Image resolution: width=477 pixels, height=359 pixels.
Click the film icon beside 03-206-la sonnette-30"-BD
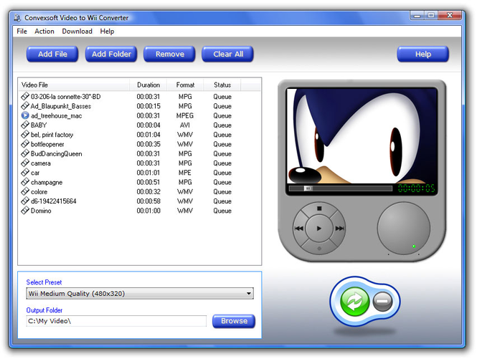[x=25, y=96]
